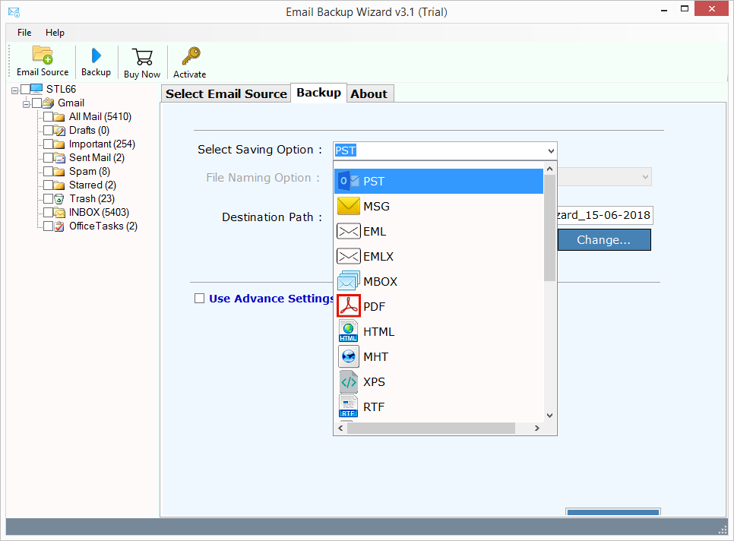734x541 pixels.
Task: Click the Change... destination button
Action: tap(604, 239)
